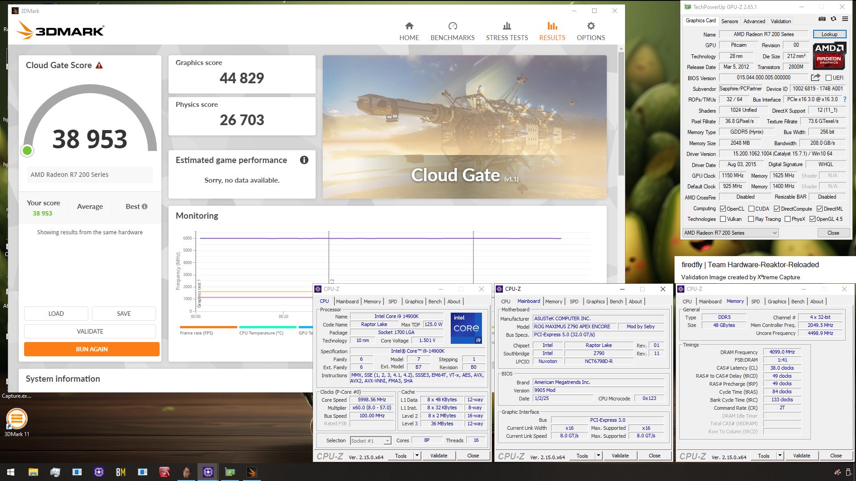Click the Close button at GPU-Z bottom
Screen dimensions: 856x481
click(833, 232)
